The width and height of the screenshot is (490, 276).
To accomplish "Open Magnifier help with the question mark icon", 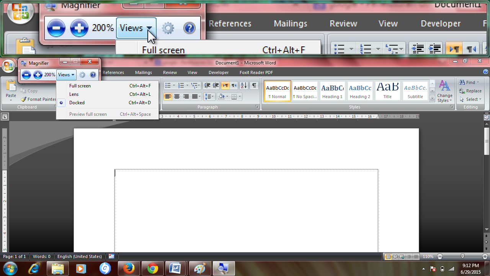I will [93, 75].
